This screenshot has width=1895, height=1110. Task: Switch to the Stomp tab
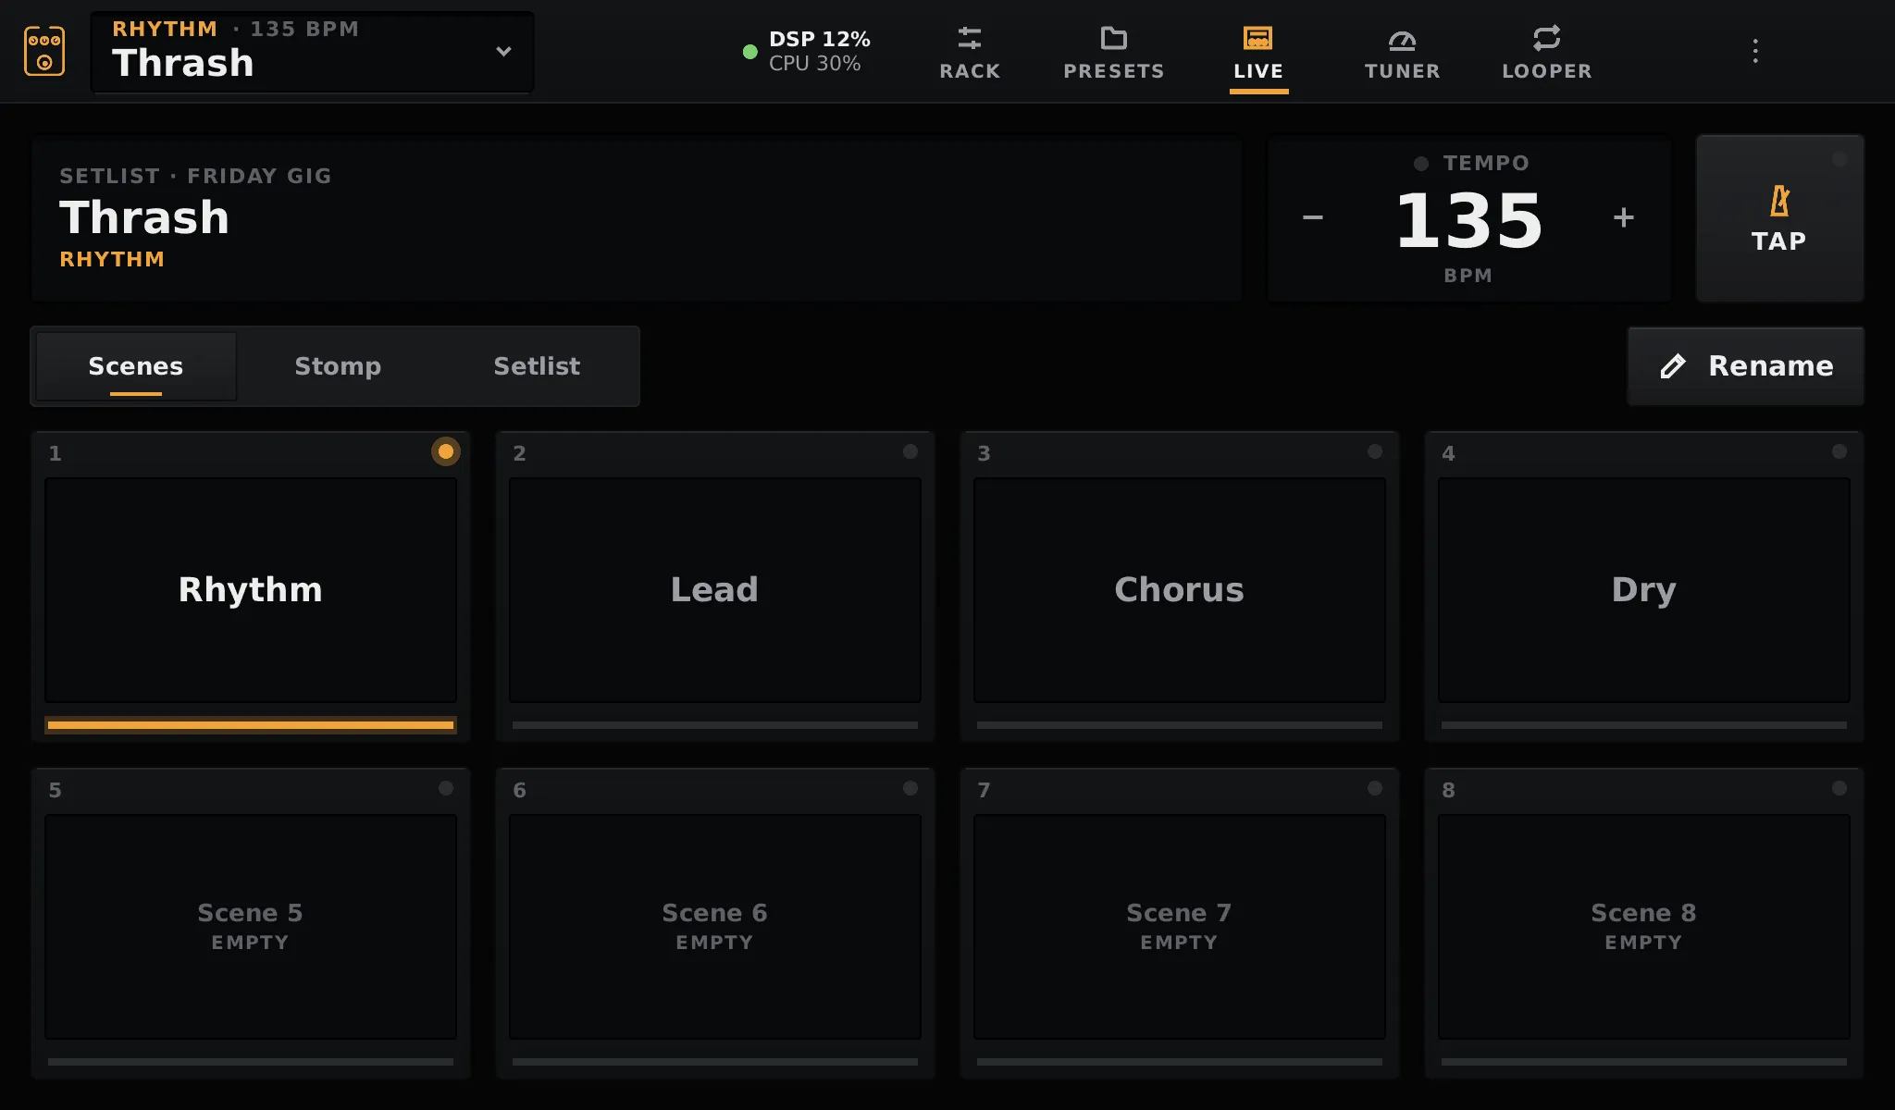click(x=338, y=366)
